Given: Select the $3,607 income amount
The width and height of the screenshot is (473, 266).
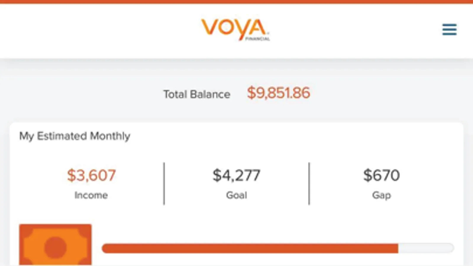Looking at the screenshot, I should pos(91,175).
